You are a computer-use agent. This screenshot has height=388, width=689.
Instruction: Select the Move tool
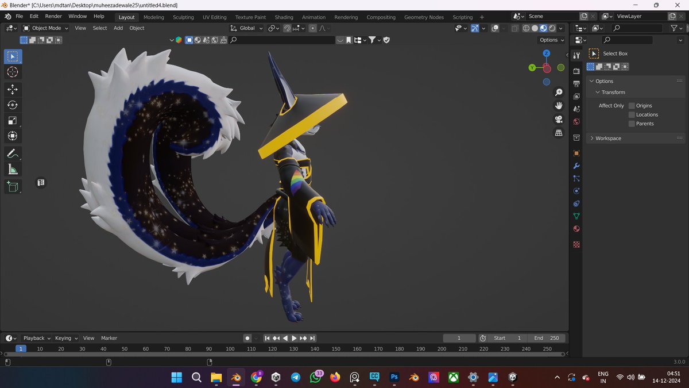click(x=13, y=90)
